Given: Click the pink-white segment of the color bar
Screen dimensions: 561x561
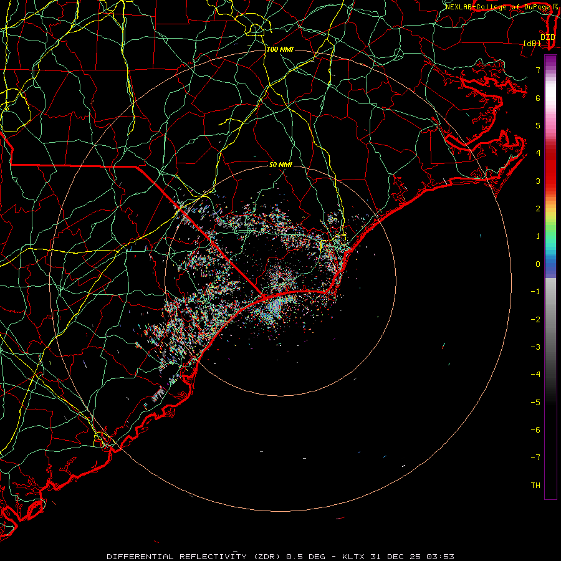Looking at the screenshot, I should (x=550, y=103).
